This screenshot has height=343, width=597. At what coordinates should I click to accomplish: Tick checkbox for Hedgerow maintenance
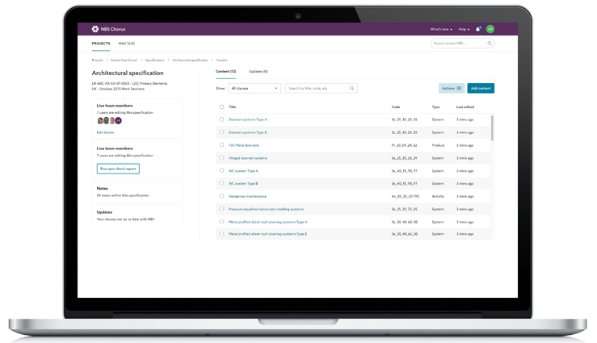221,196
